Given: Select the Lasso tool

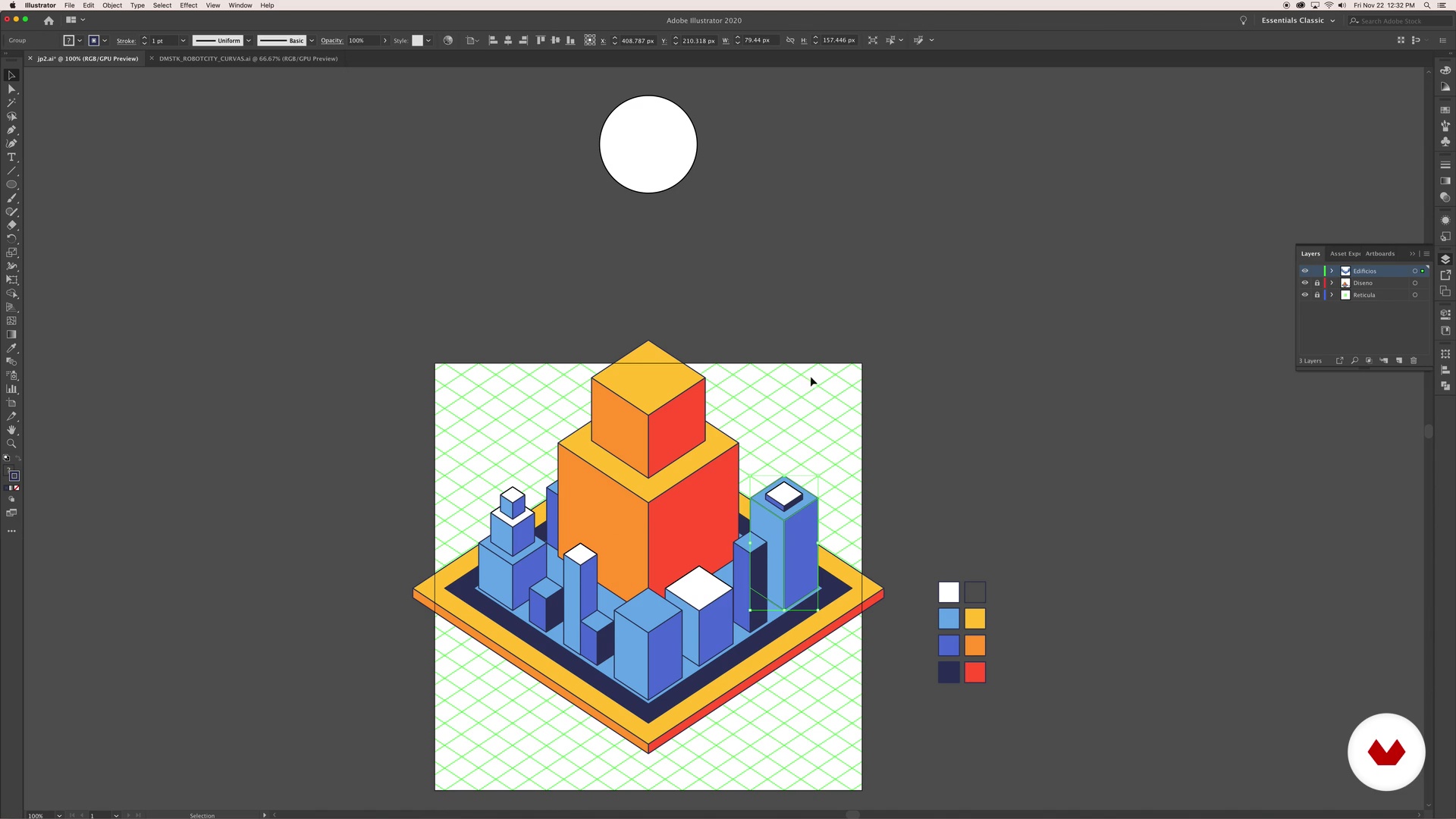Looking at the screenshot, I should [x=11, y=116].
